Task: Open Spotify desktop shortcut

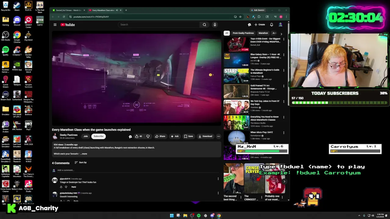Action: click(5, 51)
